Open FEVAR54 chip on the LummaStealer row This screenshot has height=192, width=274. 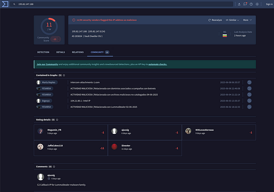(45, 107)
